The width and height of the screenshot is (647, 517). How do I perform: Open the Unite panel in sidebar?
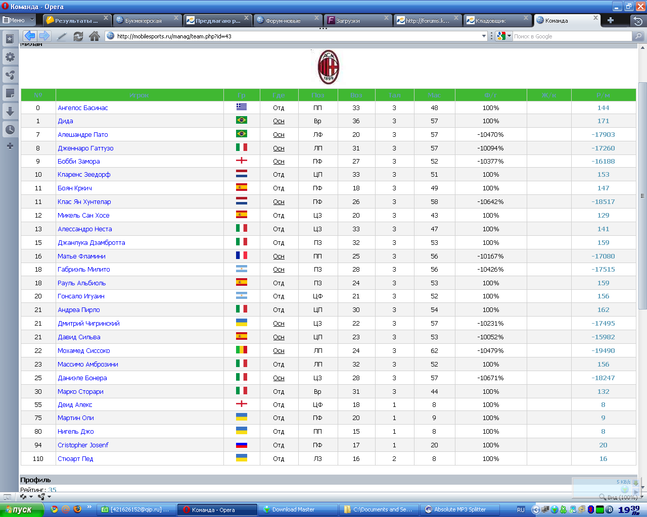(x=10, y=75)
